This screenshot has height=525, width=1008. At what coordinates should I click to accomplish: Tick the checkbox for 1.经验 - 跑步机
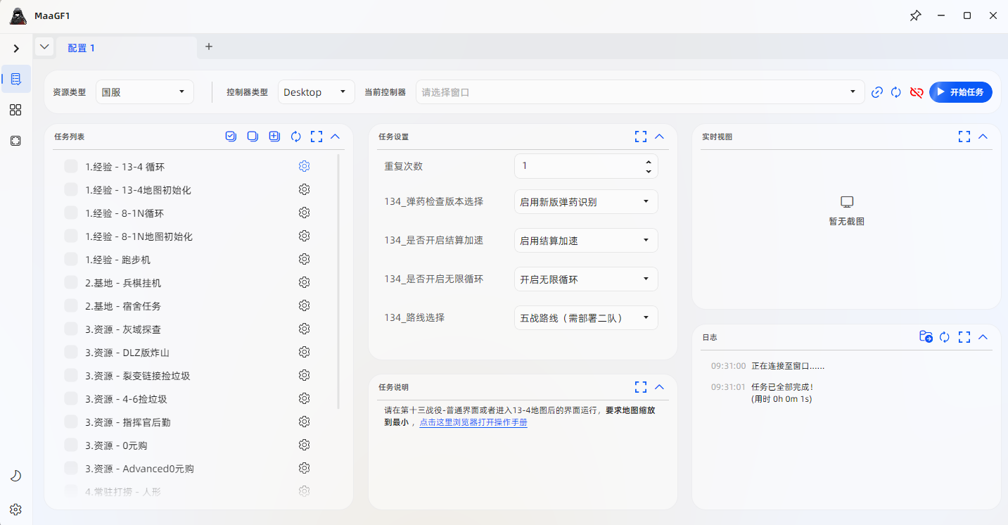[x=70, y=259]
